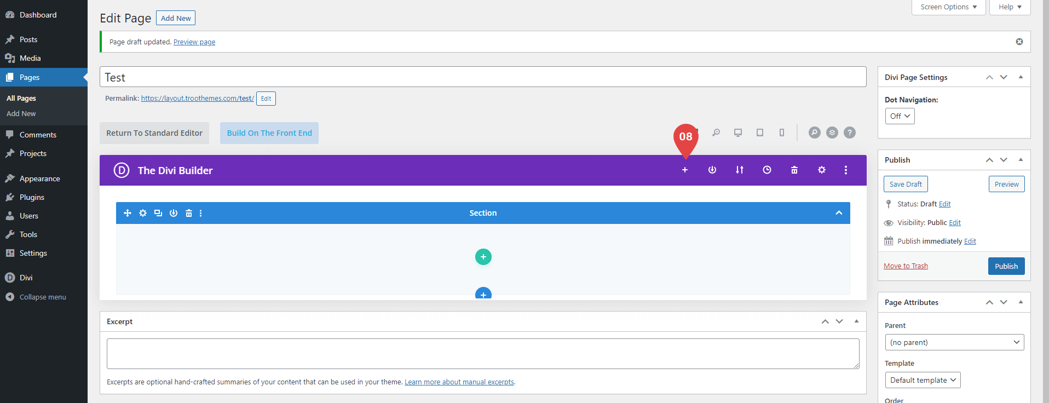The height and width of the screenshot is (403, 1049).
Task: Expand the Screen Options tab
Action: [948, 7]
